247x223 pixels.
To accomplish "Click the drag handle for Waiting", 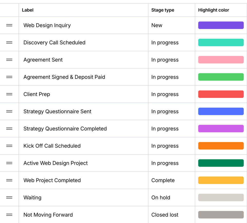I will coord(9,197).
